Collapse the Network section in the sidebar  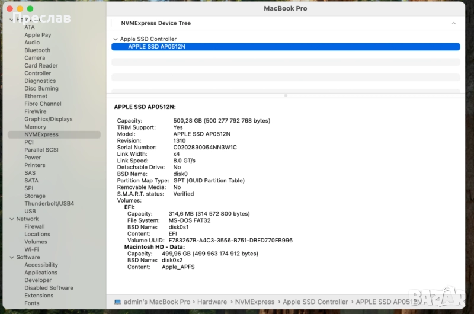tap(11, 219)
